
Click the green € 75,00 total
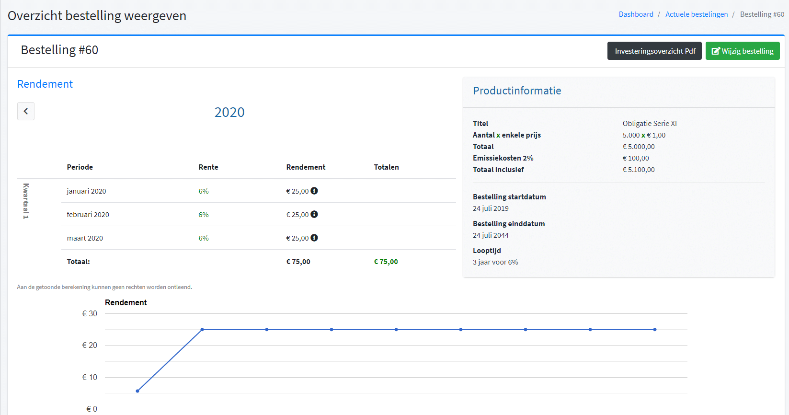386,262
